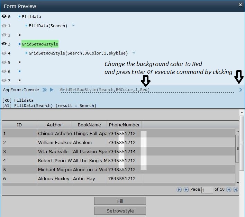The width and height of the screenshot is (245, 217).
Task: Go to last page of grid
Action: pyautogui.click(x=235, y=190)
